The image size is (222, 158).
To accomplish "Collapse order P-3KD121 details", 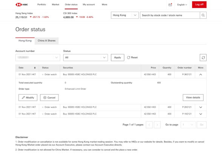I will point(201,75).
